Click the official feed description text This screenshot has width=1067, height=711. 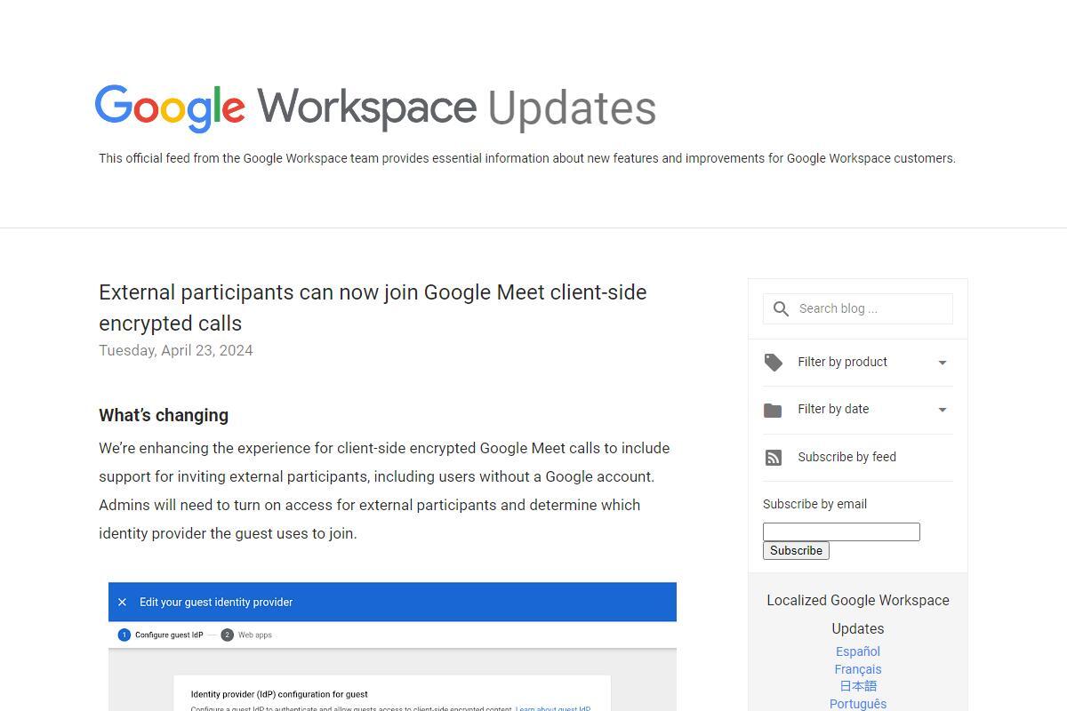click(x=527, y=158)
